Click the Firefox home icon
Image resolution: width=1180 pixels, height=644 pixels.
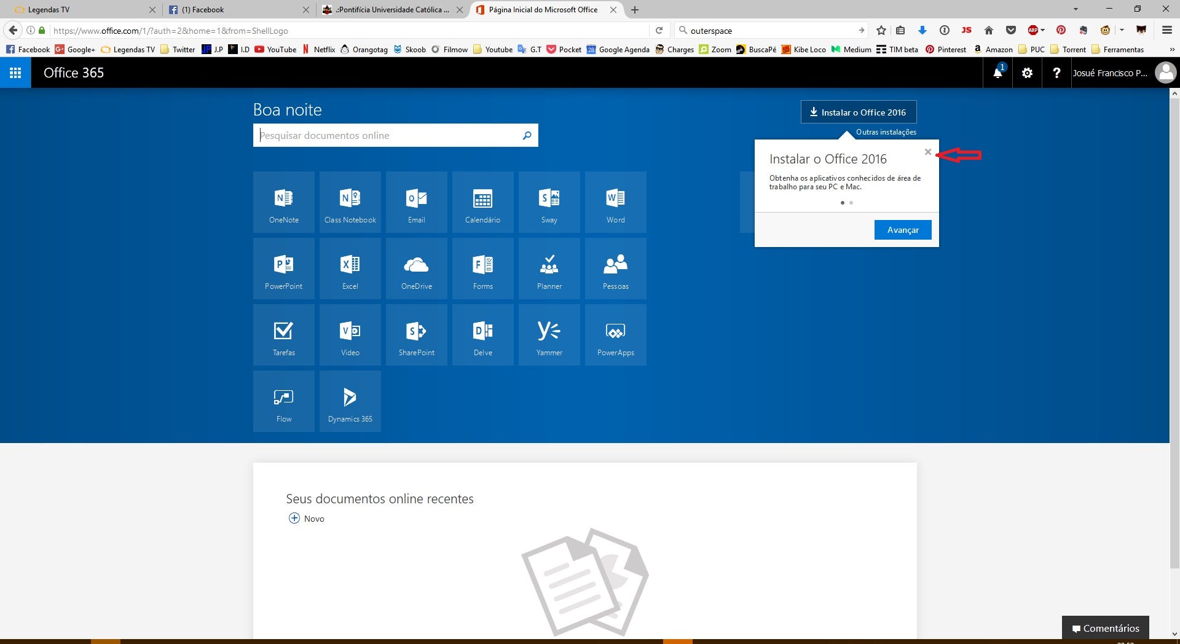989,30
